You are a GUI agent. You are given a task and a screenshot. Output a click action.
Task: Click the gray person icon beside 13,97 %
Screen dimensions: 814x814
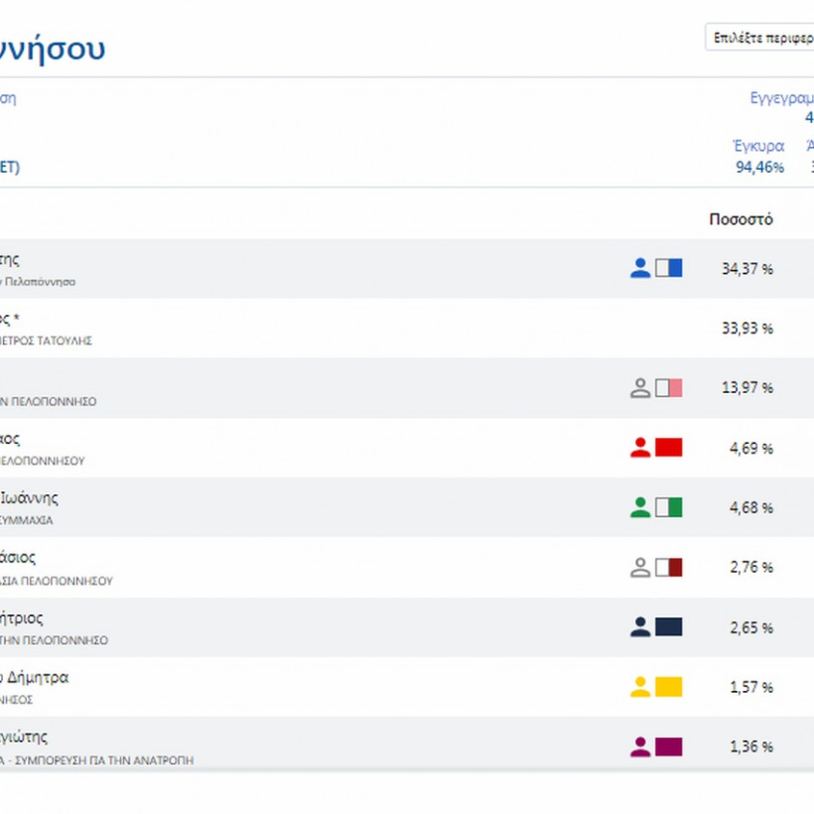click(640, 388)
